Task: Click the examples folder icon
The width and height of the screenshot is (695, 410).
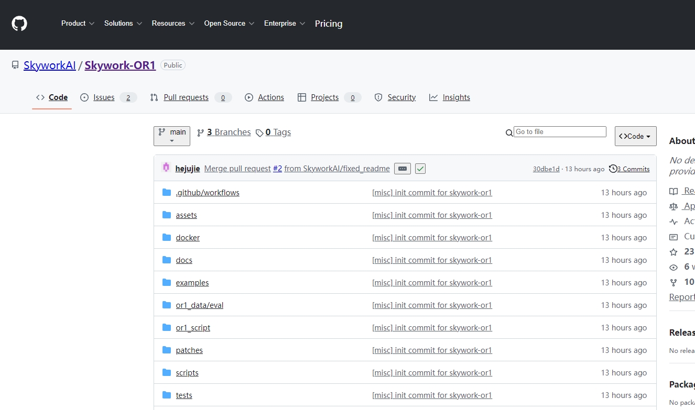Action: [x=167, y=283]
